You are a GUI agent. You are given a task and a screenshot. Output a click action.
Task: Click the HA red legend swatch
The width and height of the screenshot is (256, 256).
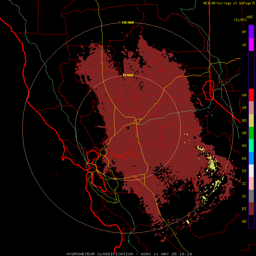(251, 95)
